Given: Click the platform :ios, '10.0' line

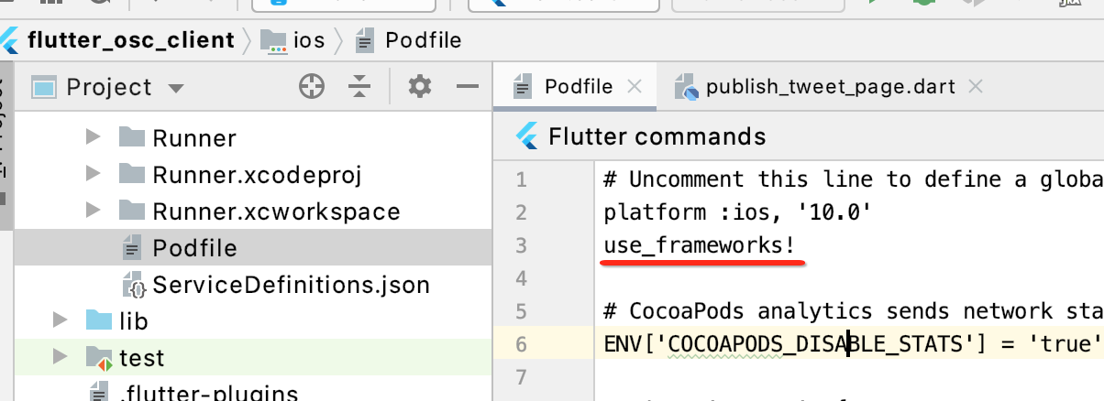Looking at the screenshot, I should pyautogui.click(x=738, y=212).
